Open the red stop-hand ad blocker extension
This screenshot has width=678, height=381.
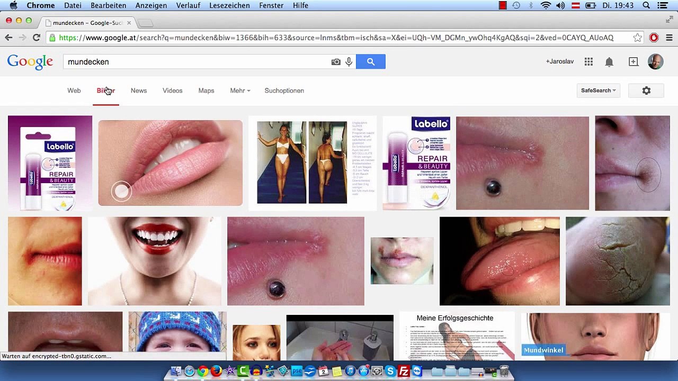pyautogui.click(x=654, y=38)
